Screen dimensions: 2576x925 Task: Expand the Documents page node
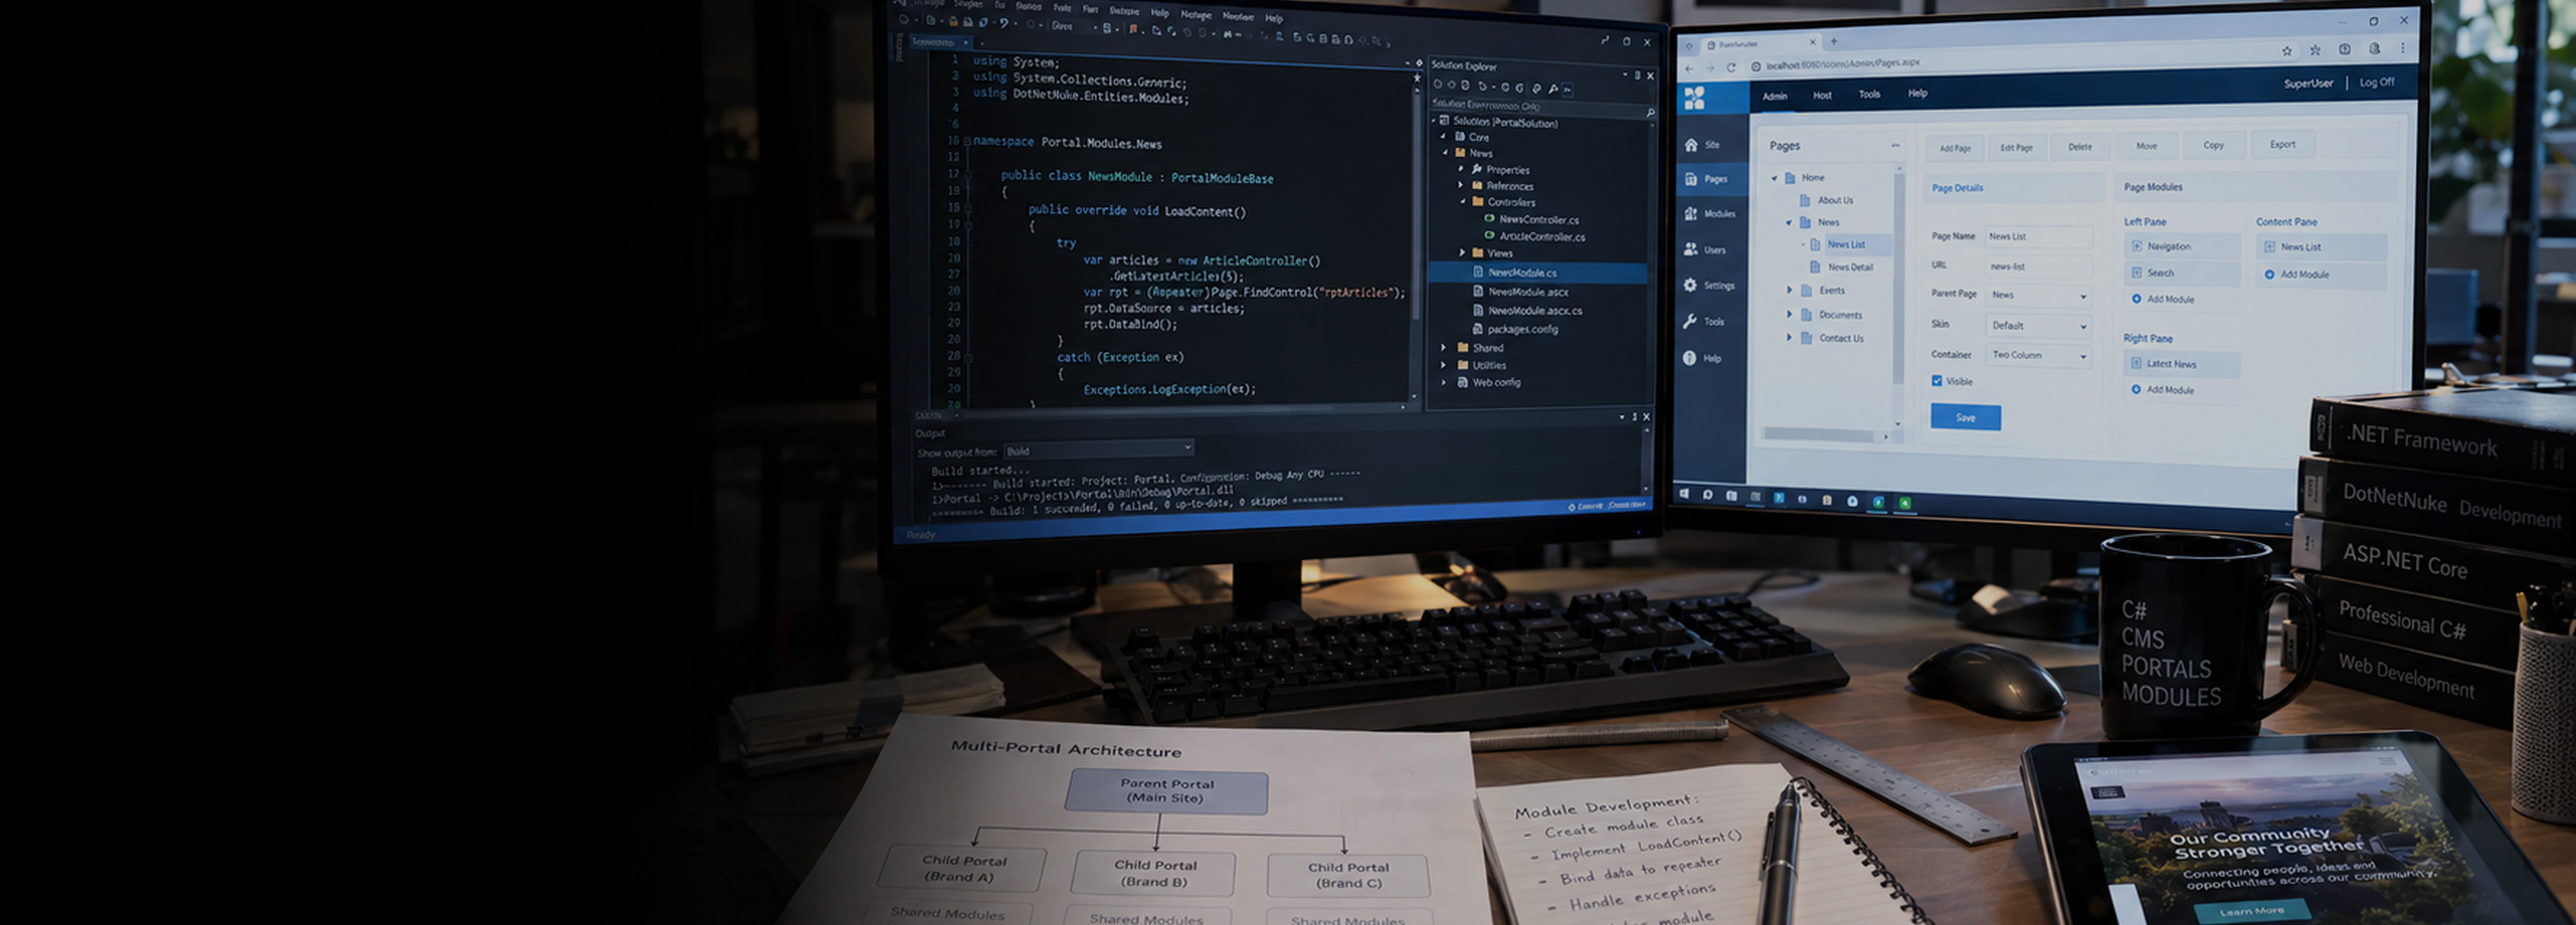tap(1789, 314)
